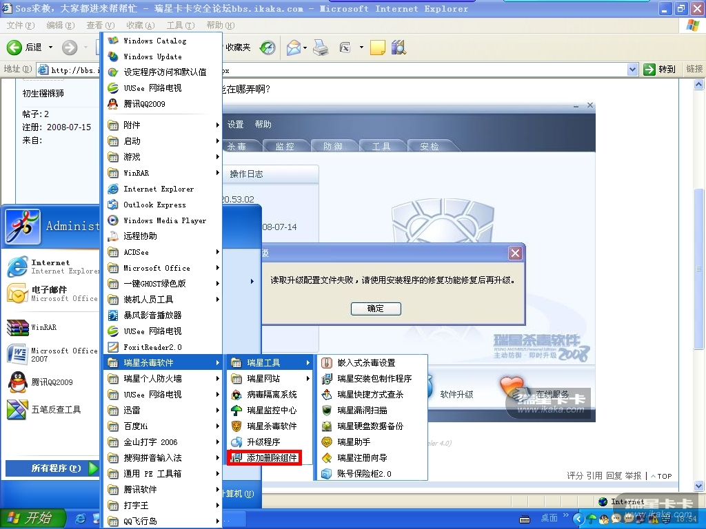Expand the ACDSee program folder
This screenshot has height=529, width=706.
(x=162, y=252)
